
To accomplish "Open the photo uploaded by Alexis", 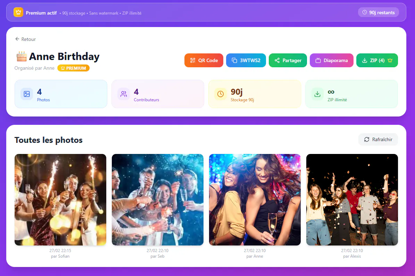I will (352, 200).
